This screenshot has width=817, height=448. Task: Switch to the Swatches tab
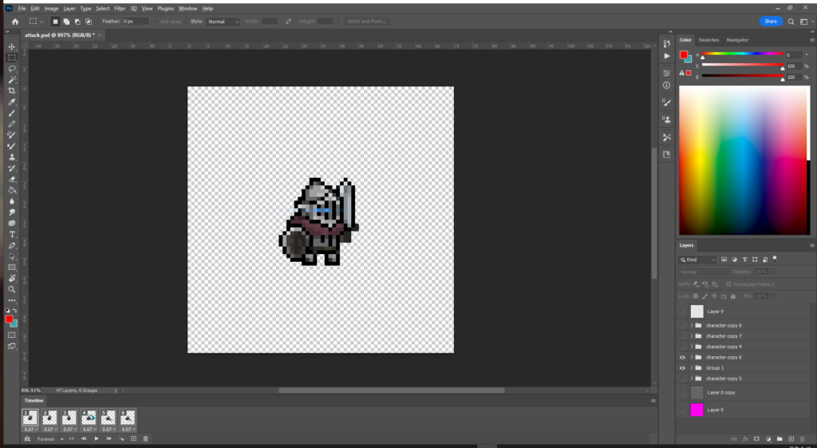[708, 40]
